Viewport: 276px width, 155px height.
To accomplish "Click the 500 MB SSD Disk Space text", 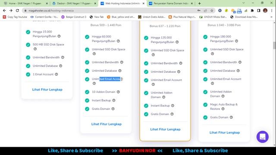I will 48,44.
